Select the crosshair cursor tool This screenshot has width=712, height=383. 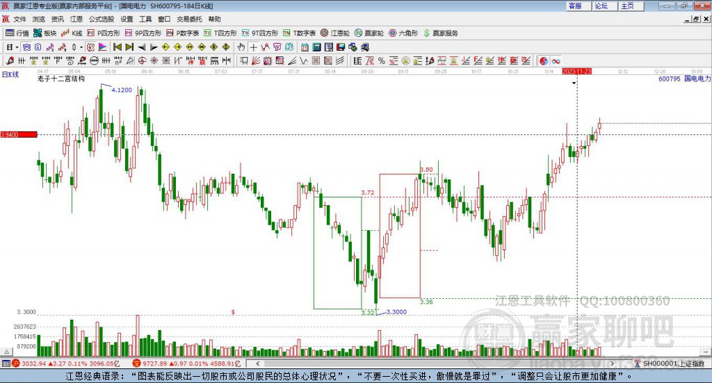[x=253, y=47]
